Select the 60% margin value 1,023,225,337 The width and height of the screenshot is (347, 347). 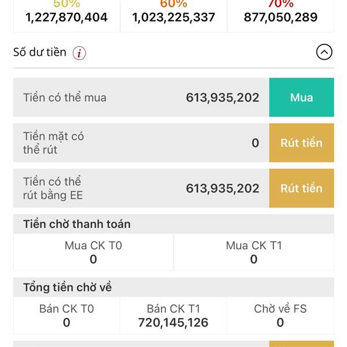click(173, 17)
